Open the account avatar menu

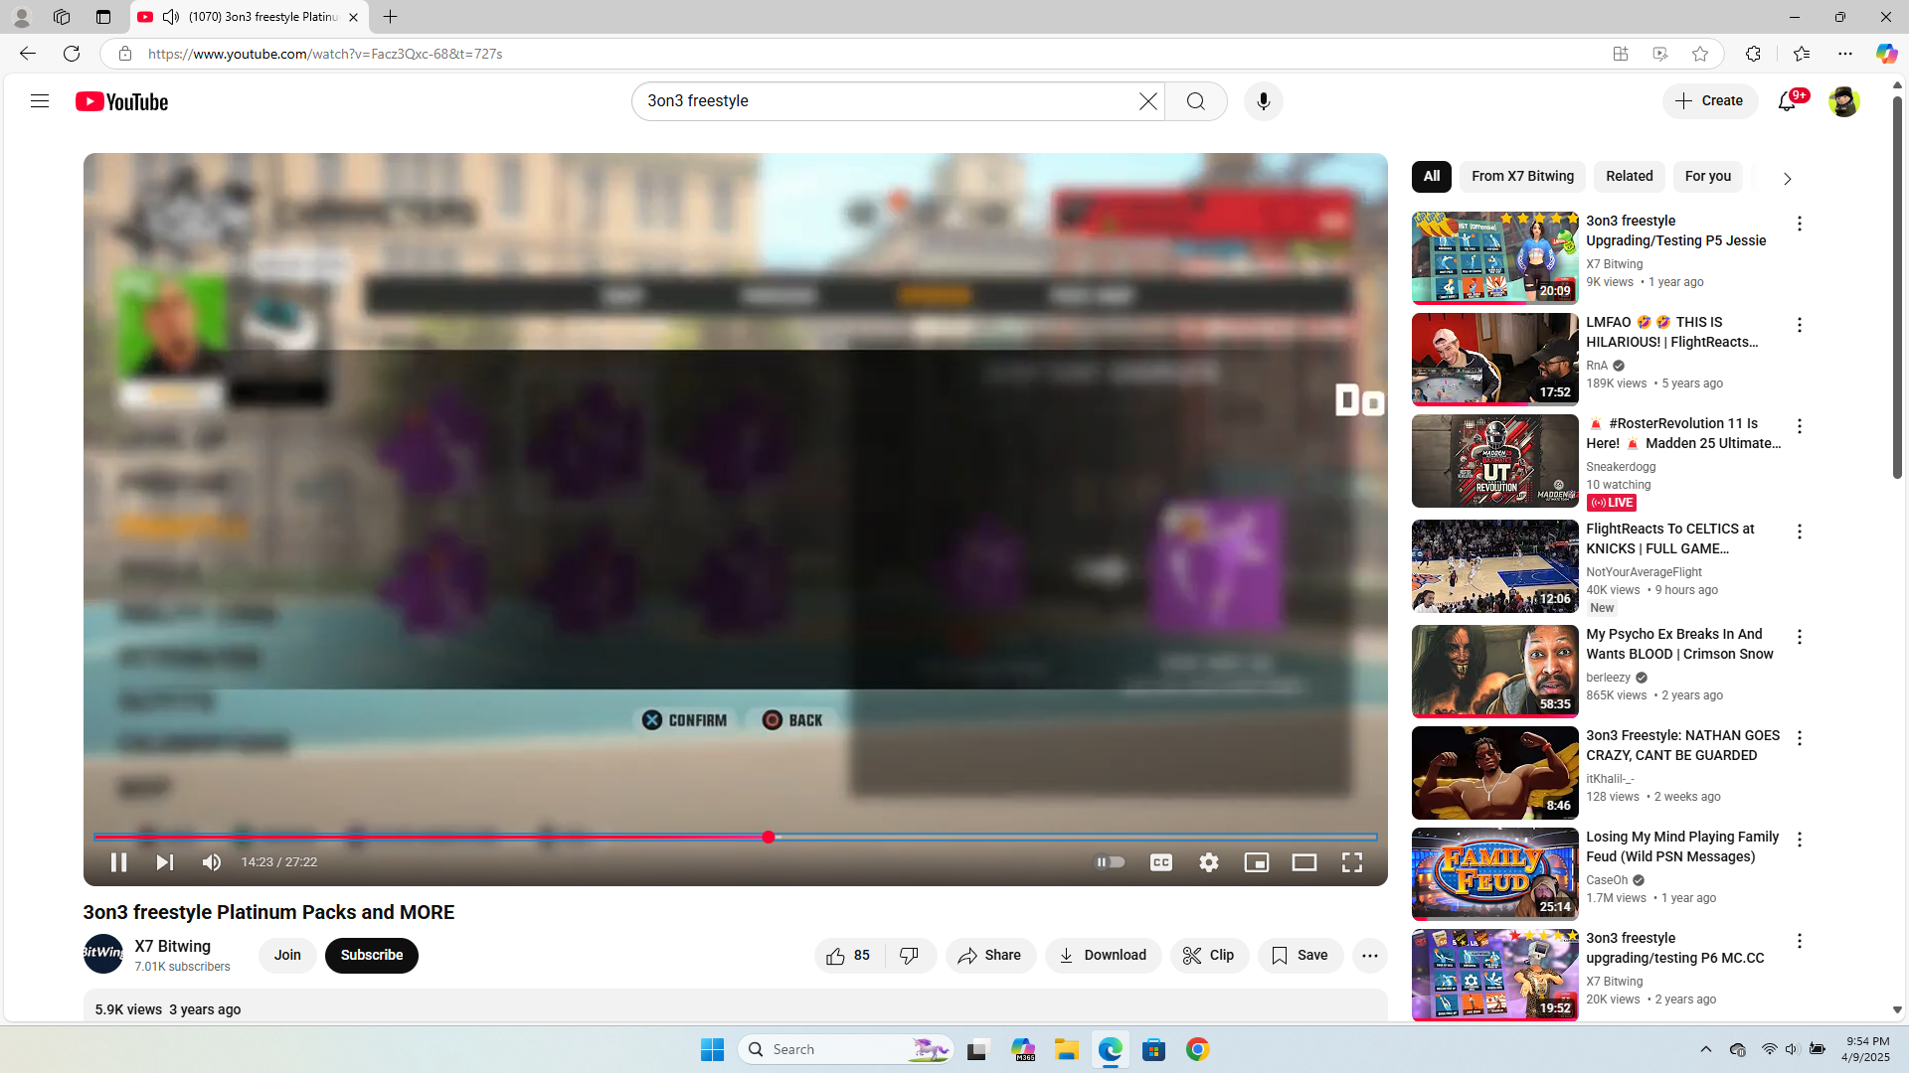pos(1843,101)
